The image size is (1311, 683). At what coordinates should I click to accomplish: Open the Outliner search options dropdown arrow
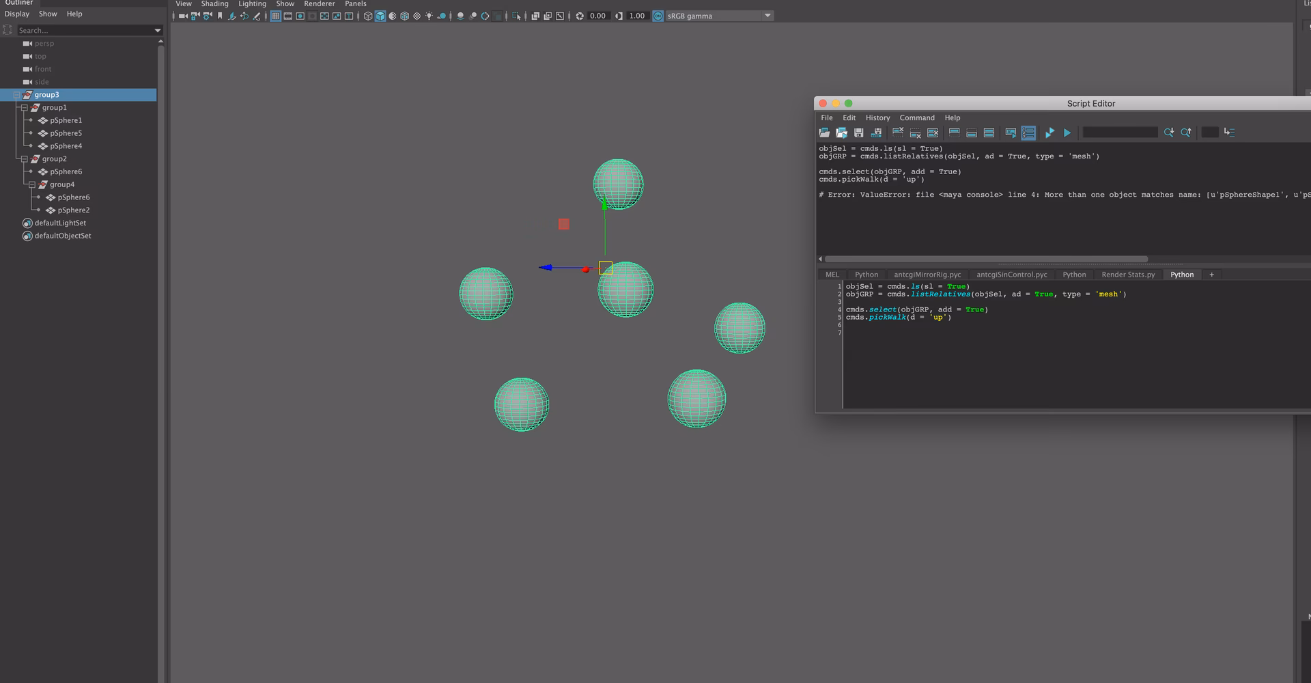[158, 31]
